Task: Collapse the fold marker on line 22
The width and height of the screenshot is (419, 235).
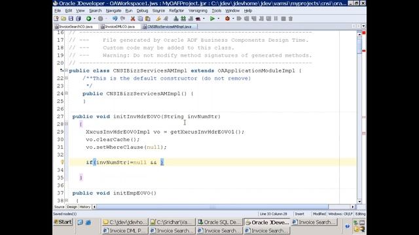Action: tap(66, 78)
